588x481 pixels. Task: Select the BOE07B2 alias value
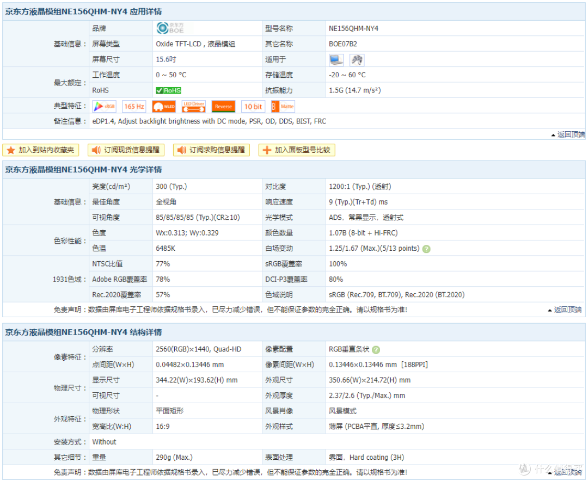(343, 44)
